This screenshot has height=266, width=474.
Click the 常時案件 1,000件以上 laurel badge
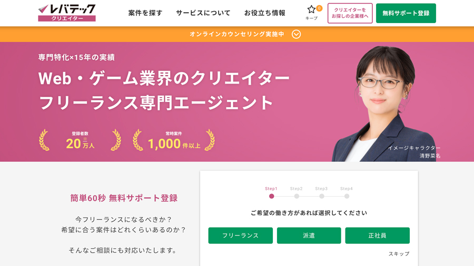174,140
